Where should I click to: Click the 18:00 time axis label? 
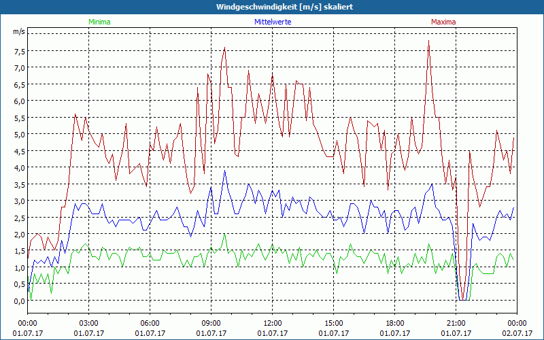[394, 323]
